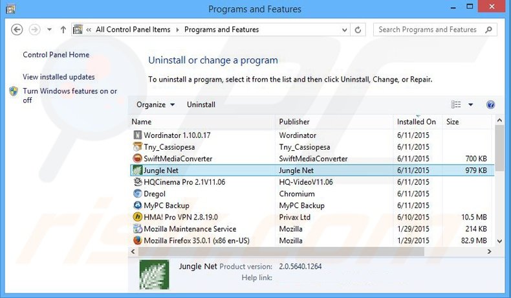Viewport: 511px width, 298px height.
Task: Select the Dregol program name
Action: [x=155, y=194]
